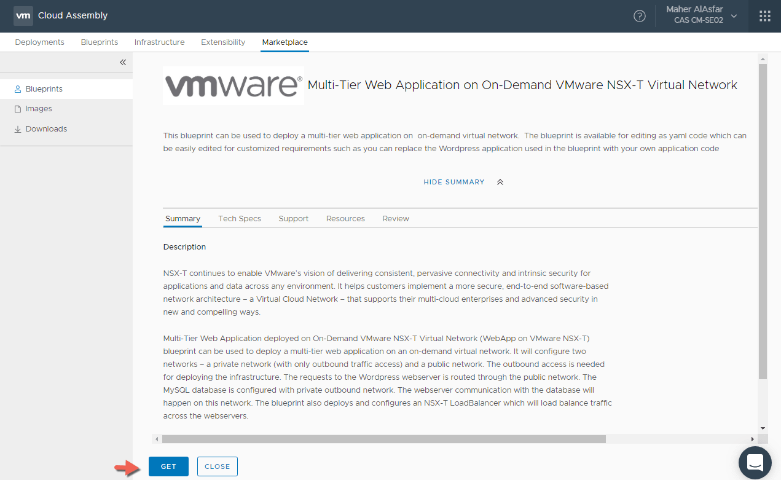Click the vertical scrollbar down arrow

[x=763, y=428]
